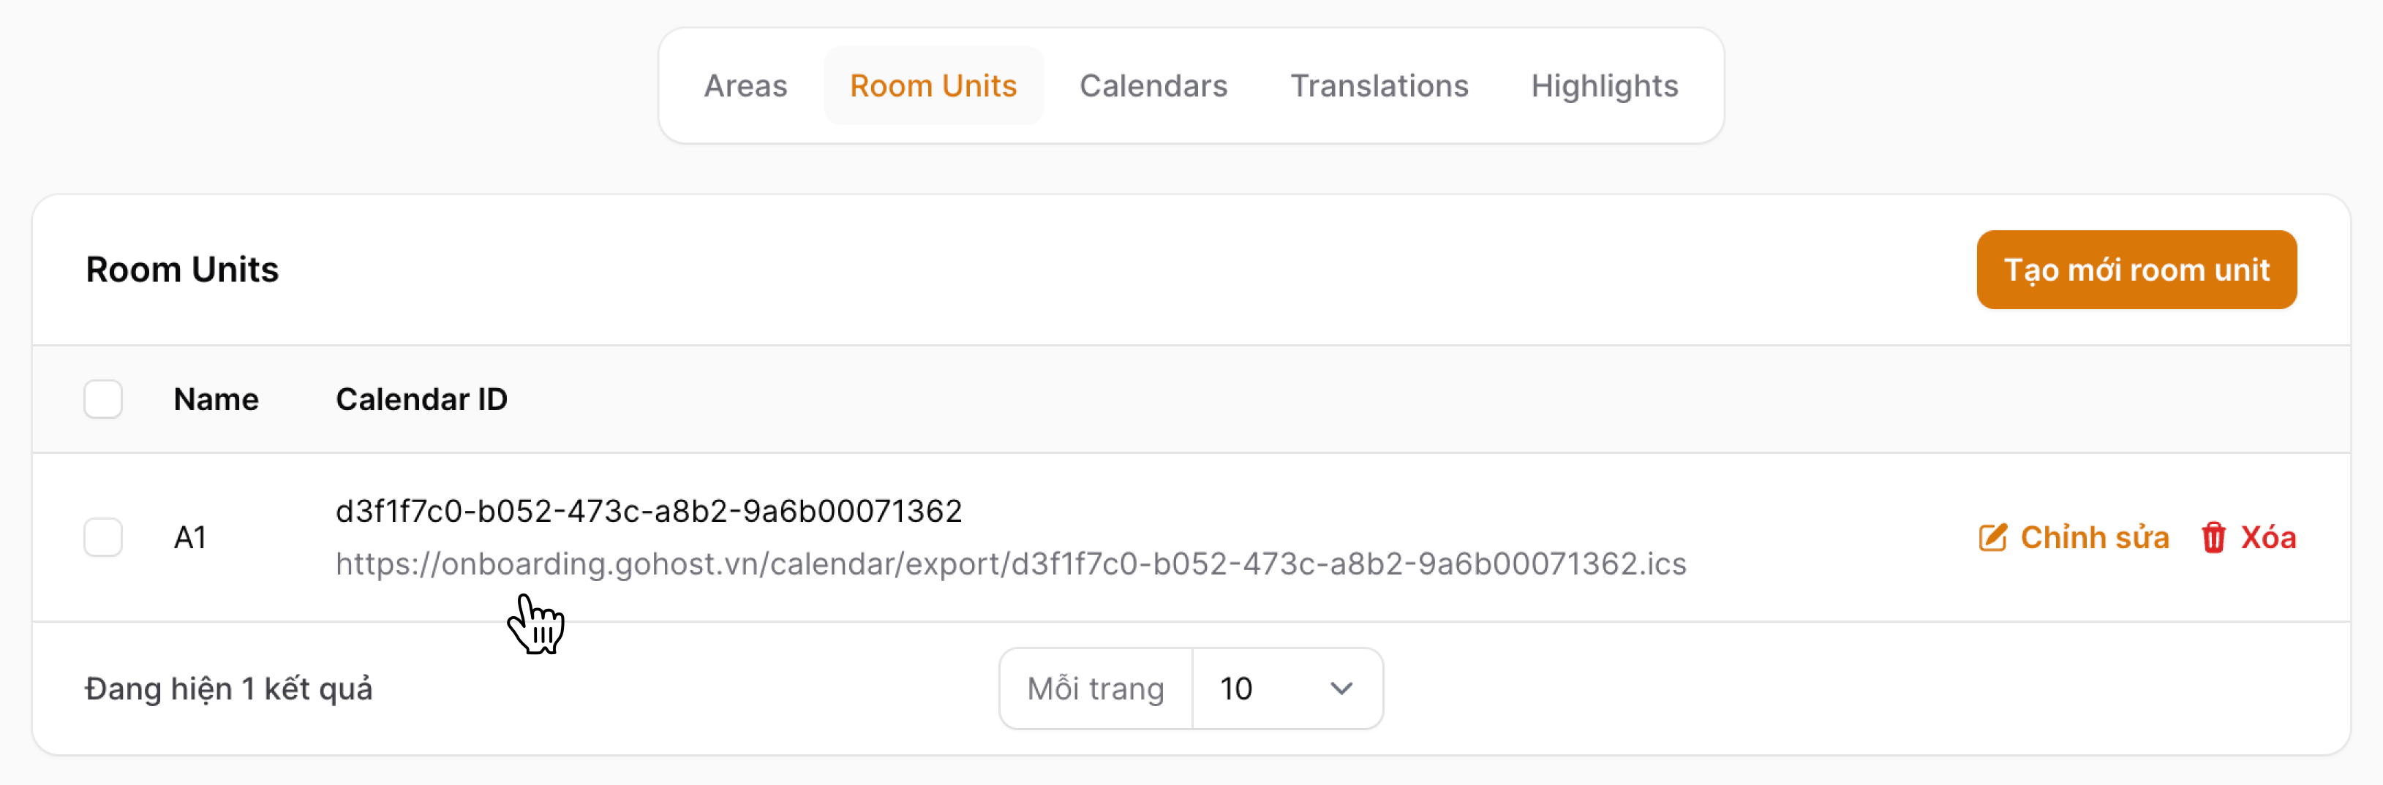Check the checkbox for room unit A1

click(x=102, y=537)
